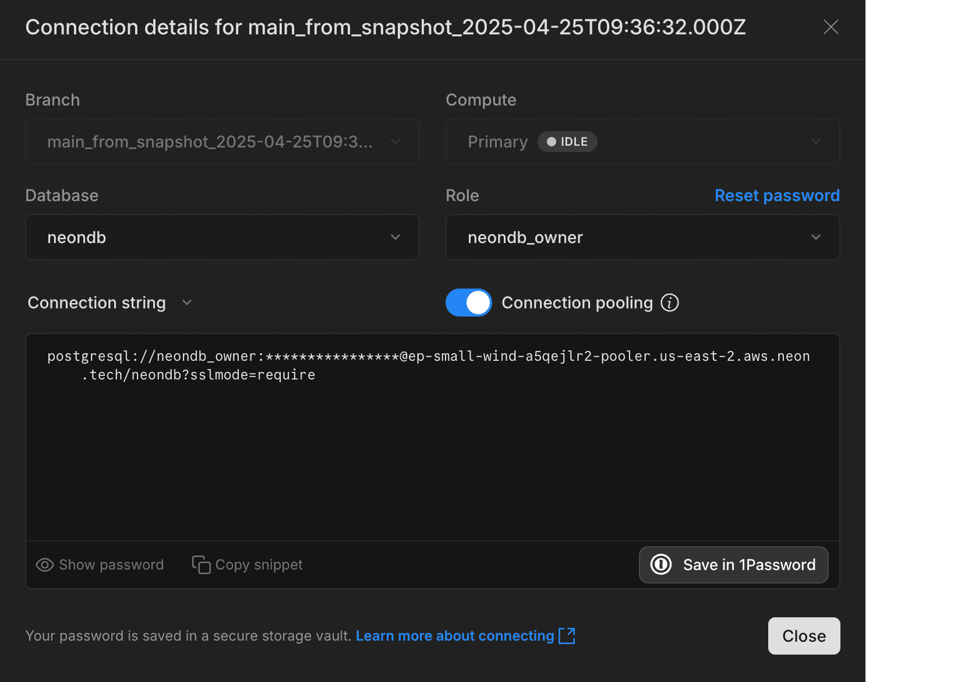The width and height of the screenshot is (954, 682).
Task: Disable the Connection pooling toggle
Action: pos(468,303)
